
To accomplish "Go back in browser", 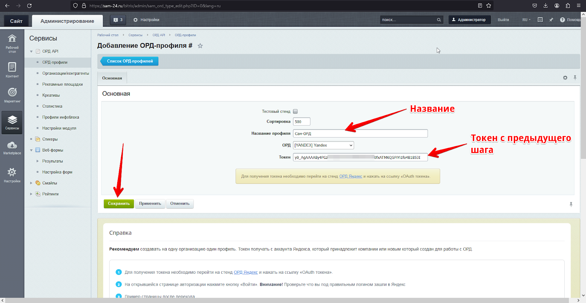I will [x=7, y=5].
